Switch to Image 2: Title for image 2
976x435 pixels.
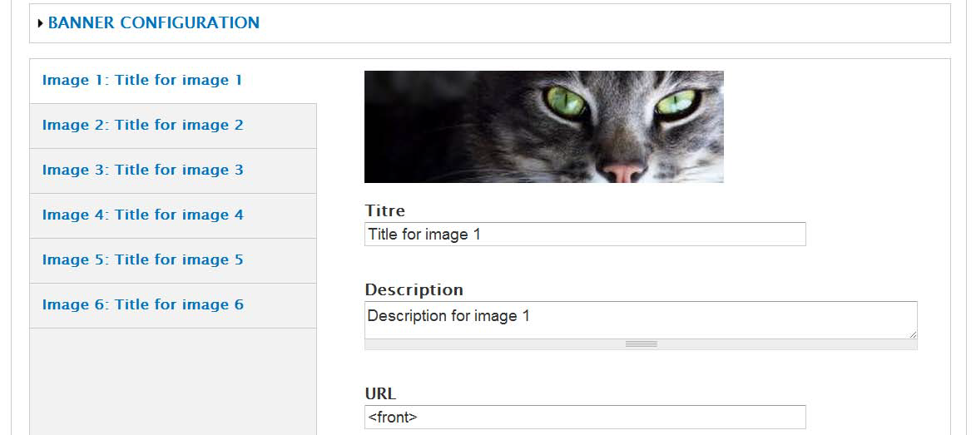[x=143, y=126]
